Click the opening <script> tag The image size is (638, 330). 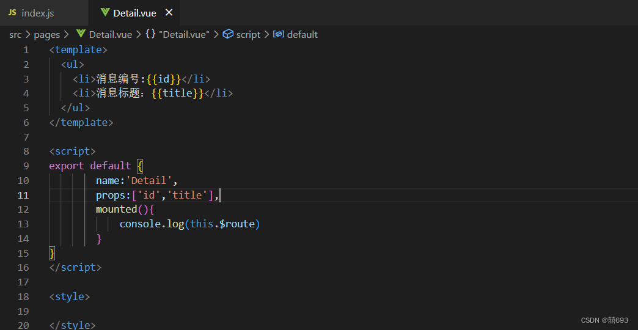(x=73, y=152)
